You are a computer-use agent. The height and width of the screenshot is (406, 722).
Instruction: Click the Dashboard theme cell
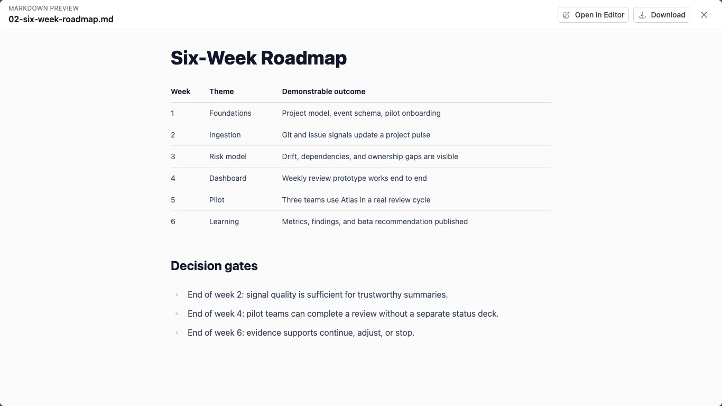[x=228, y=178]
